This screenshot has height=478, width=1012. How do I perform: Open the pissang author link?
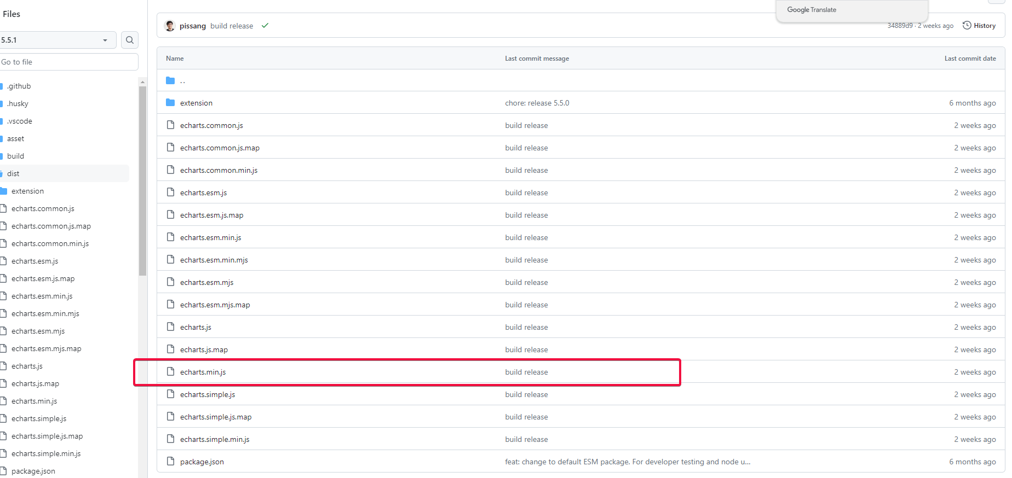click(x=193, y=26)
